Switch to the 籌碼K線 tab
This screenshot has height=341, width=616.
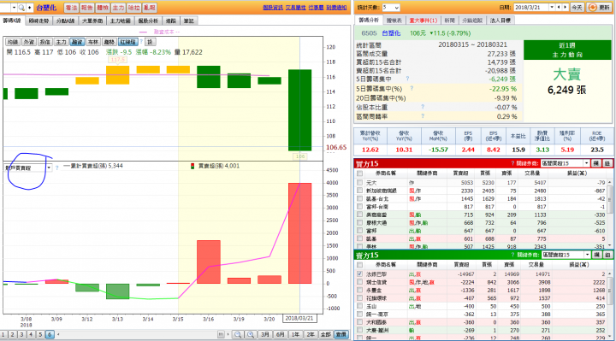tap(12, 21)
